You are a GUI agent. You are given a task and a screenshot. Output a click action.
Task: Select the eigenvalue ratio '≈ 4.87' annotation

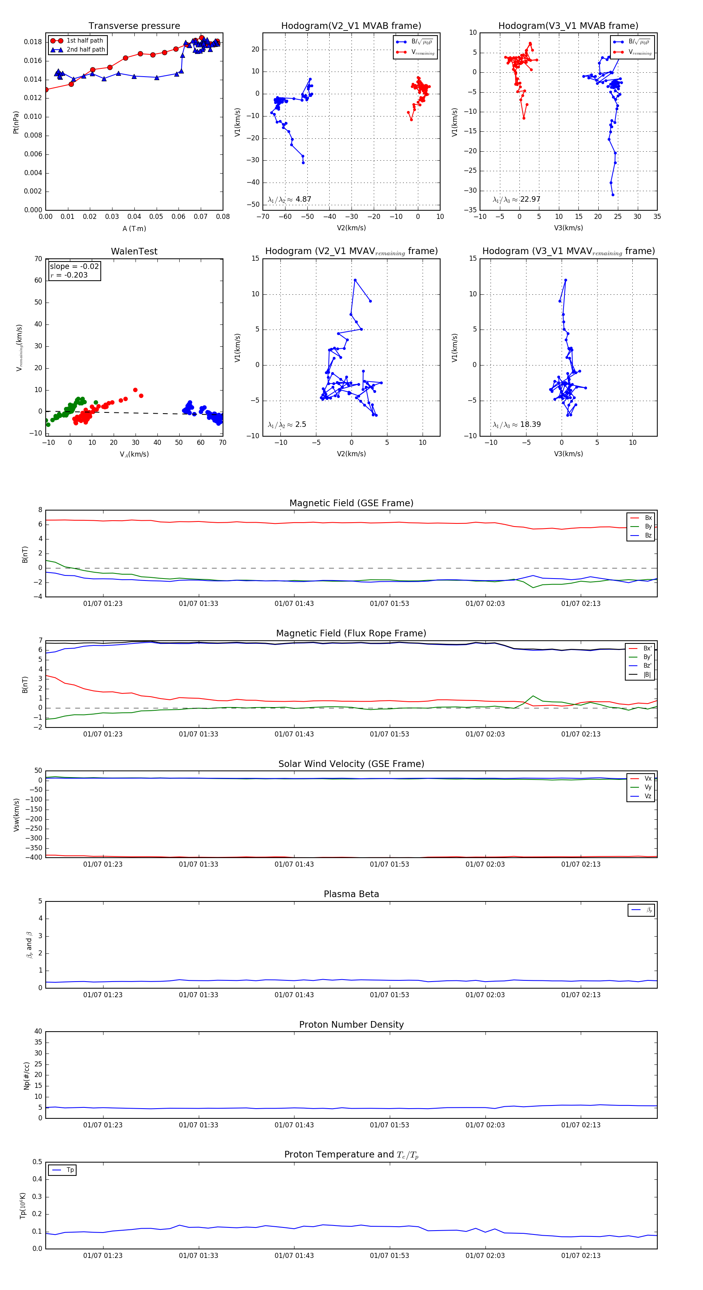(289, 199)
